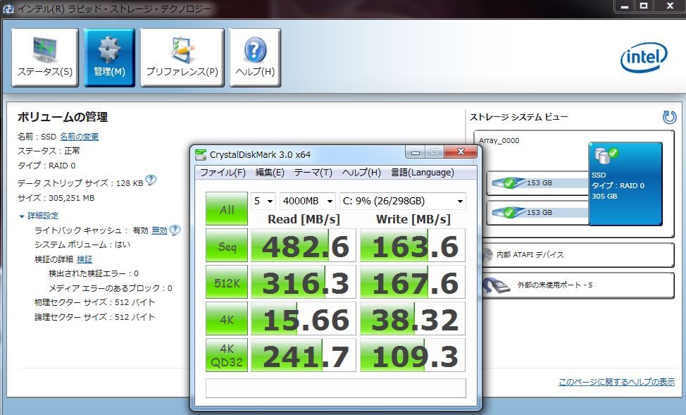Open the test count dropdown showing 5
The height and width of the screenshot is (415, 686).
click(x=263, y=201)
